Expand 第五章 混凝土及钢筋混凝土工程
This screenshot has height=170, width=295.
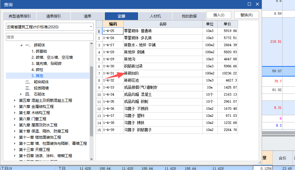[x=15, y=101]
